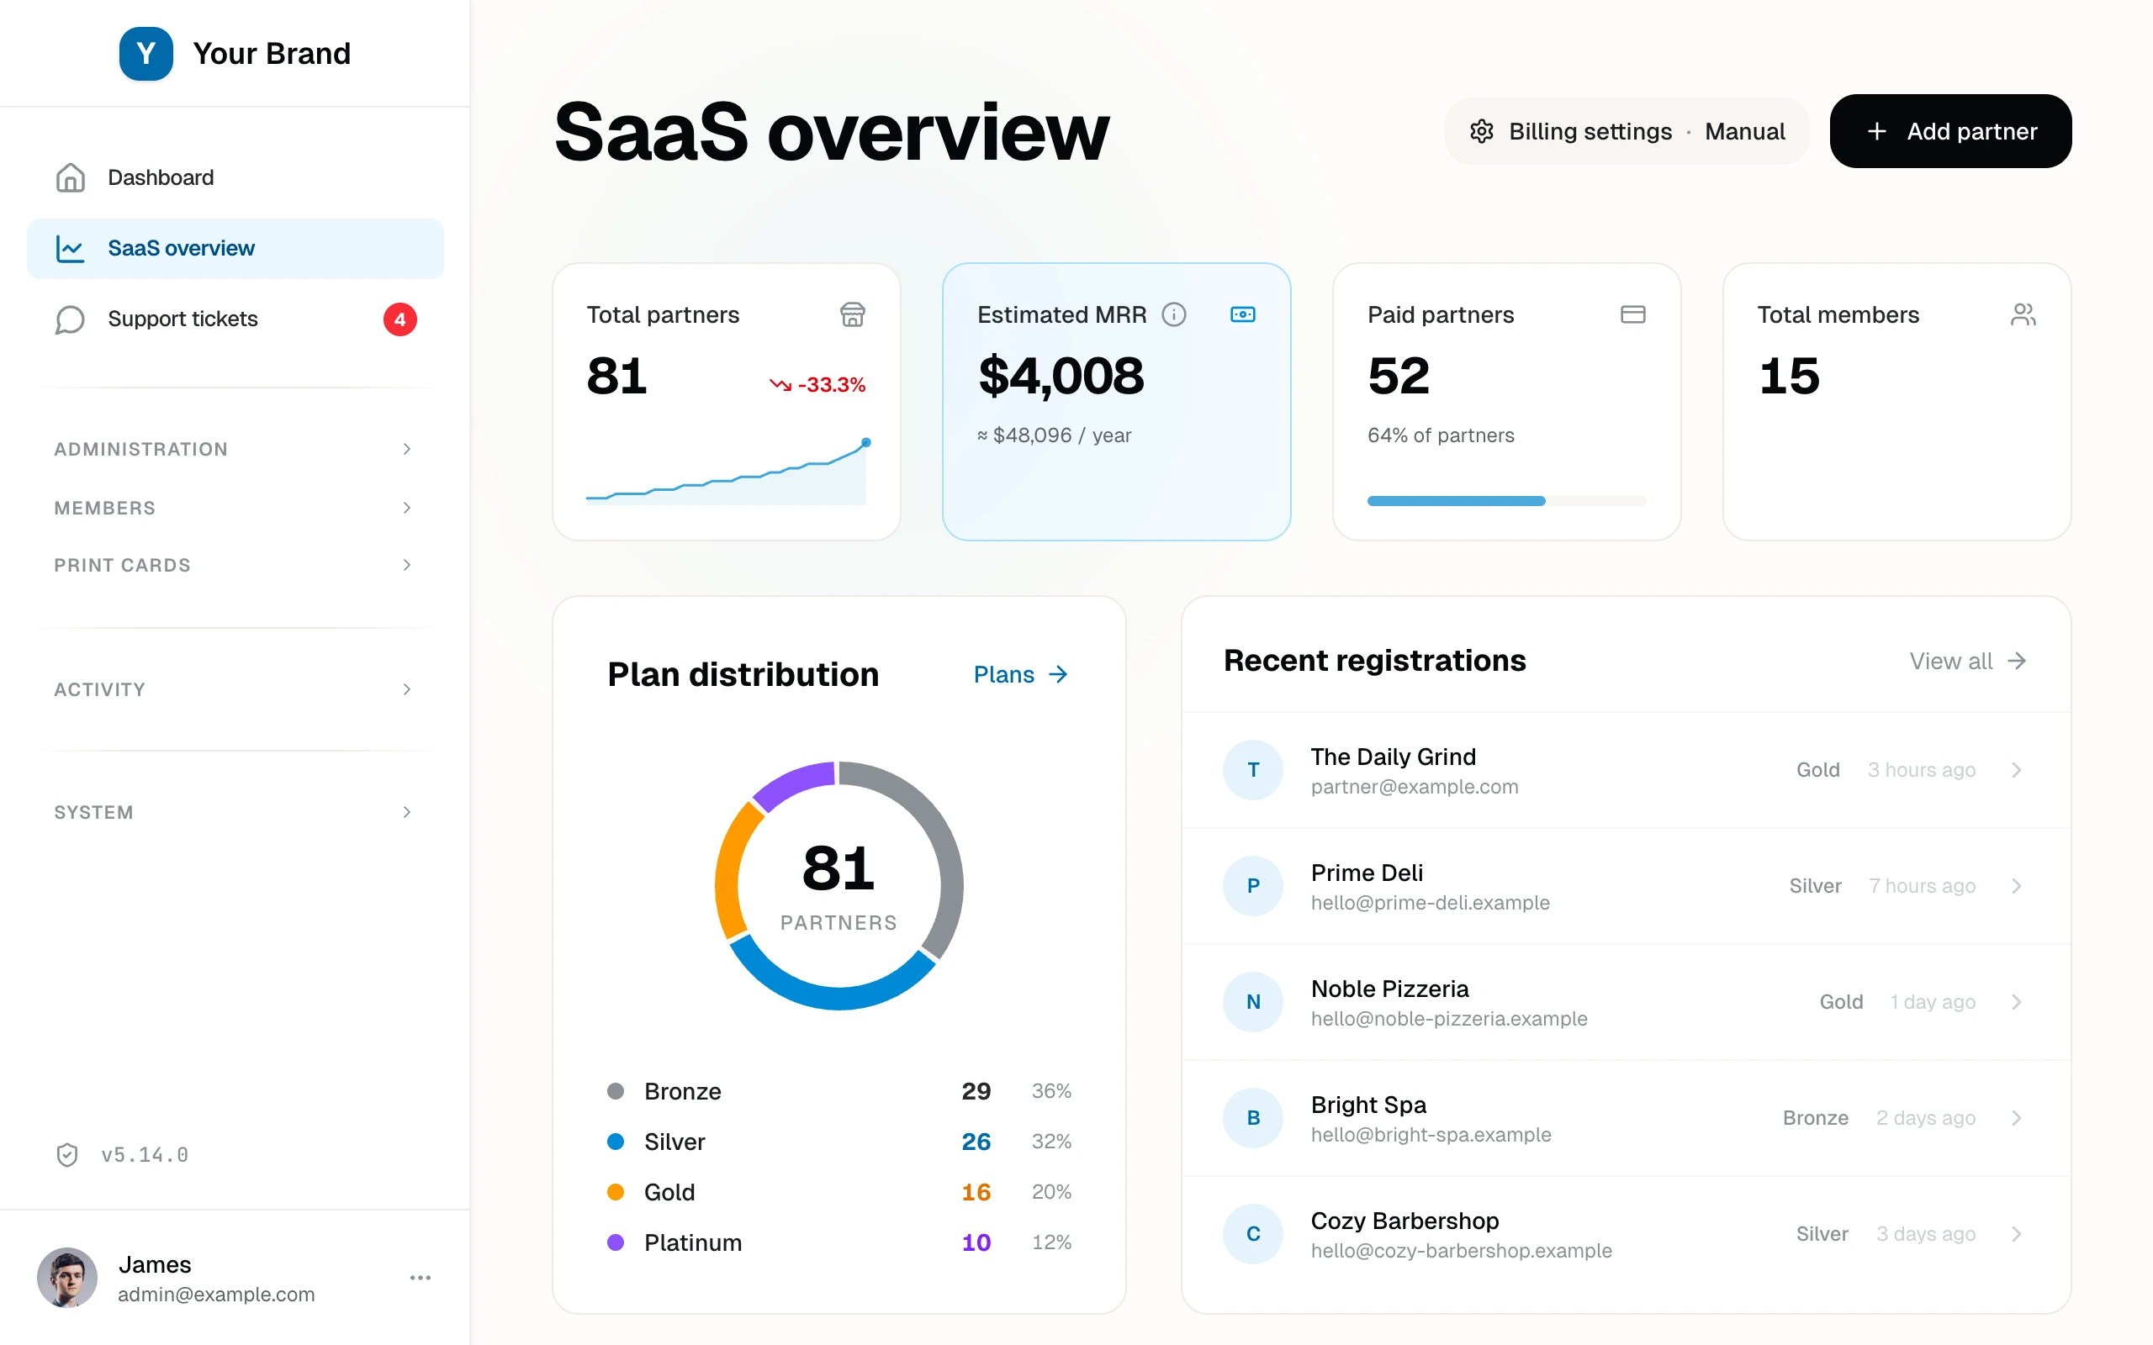Open The Daily Grind registration
The height and width of the screenshot is (1345, 2153).
[1626, 769]
